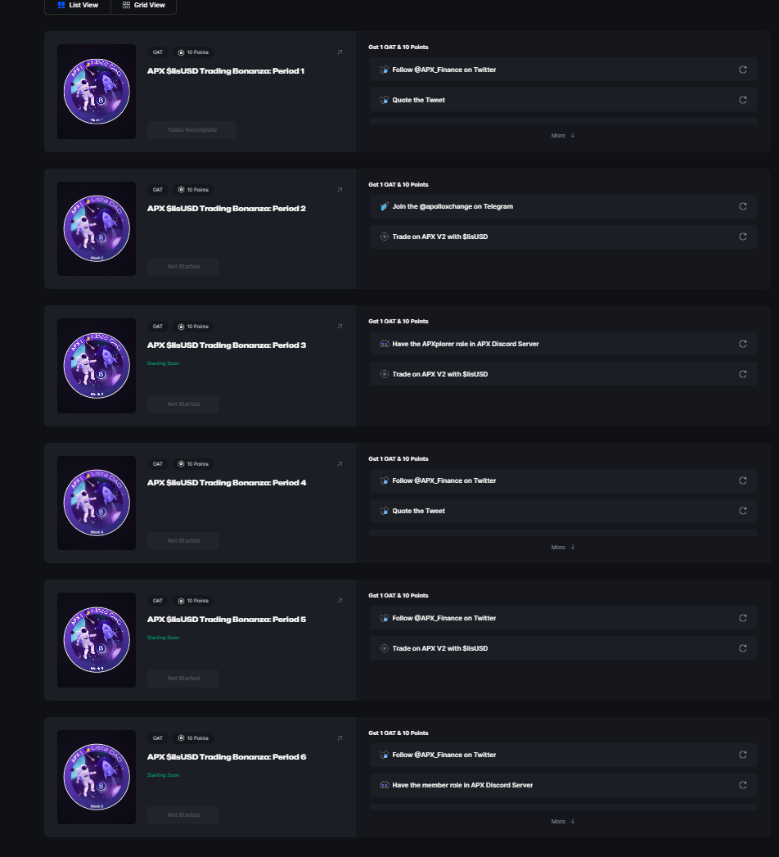Expand More tasks in Period 4 card
This screenshot has height=857, width=779.
(562, 547)
